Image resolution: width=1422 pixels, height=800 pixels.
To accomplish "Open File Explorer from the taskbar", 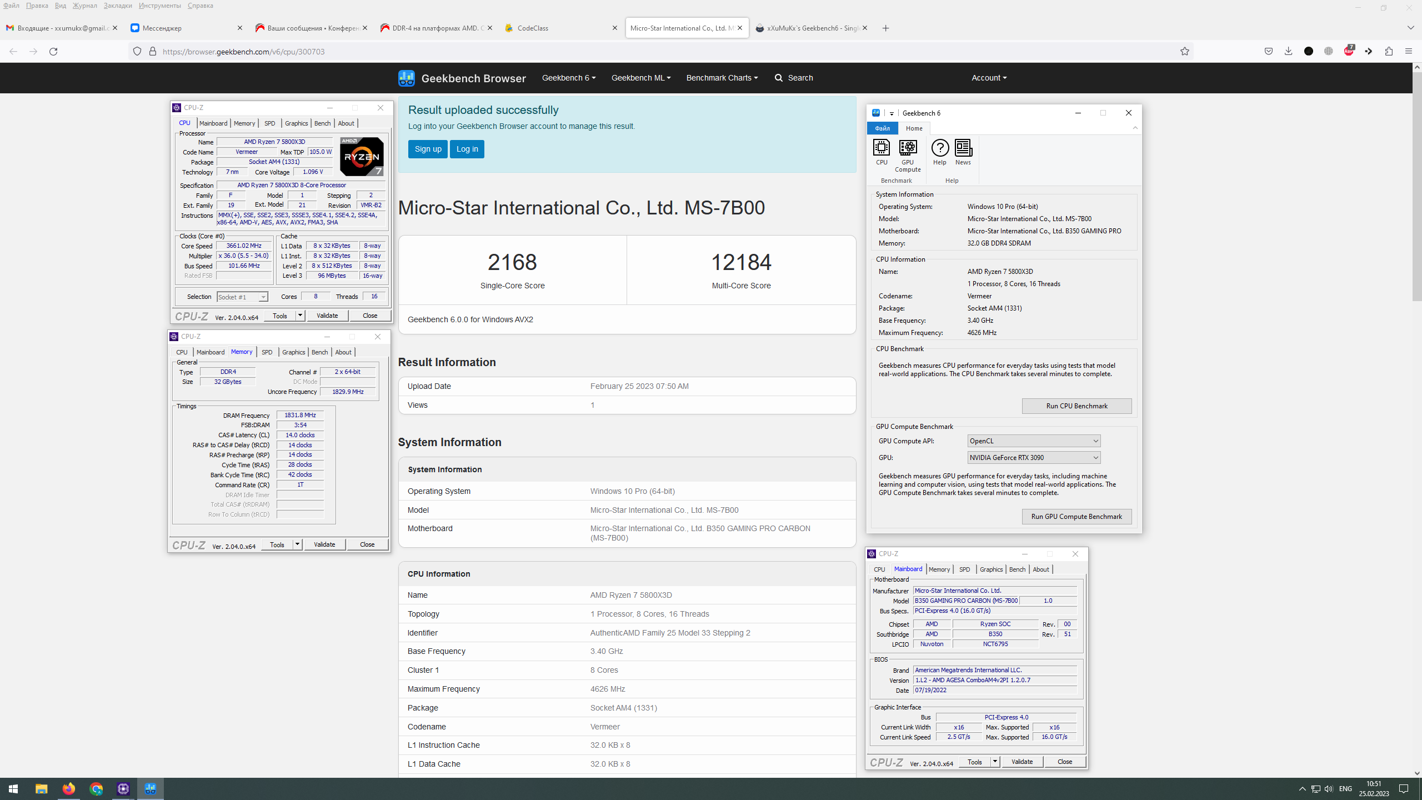I will point(41,789).
